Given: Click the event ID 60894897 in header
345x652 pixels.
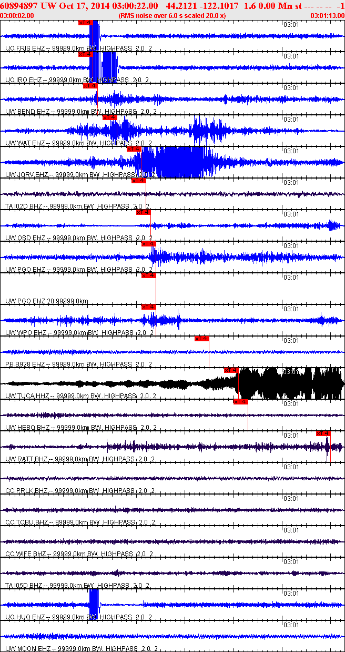Looking at the screenshot, I should [20, 6].
